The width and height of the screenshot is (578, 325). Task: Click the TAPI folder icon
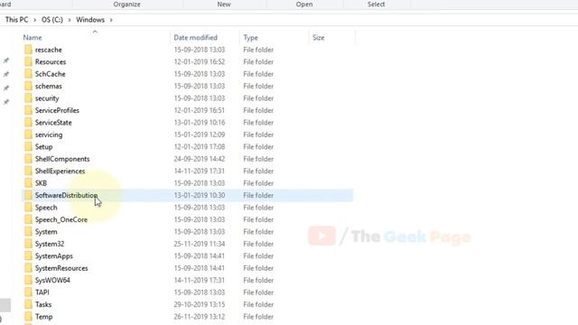tap(28, 292)
